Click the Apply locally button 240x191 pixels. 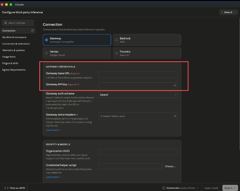211,188
